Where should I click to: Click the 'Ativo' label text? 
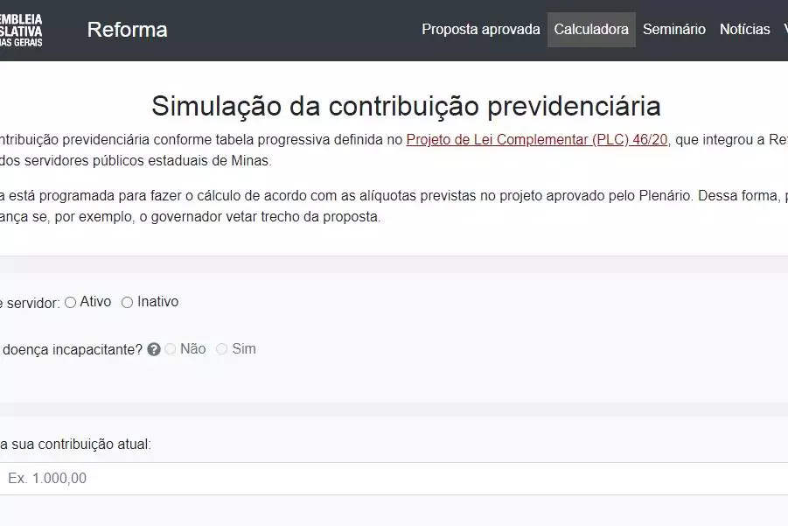[x=95, y=302]
